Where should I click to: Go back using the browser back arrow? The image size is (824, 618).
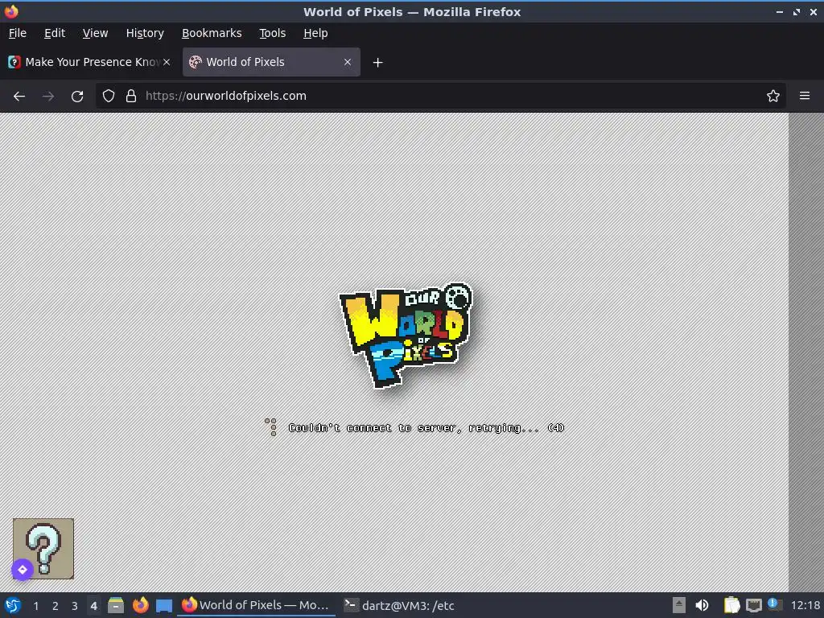click(19, 97)
